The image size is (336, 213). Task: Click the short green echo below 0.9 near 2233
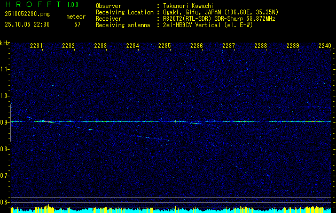point(90,129)
